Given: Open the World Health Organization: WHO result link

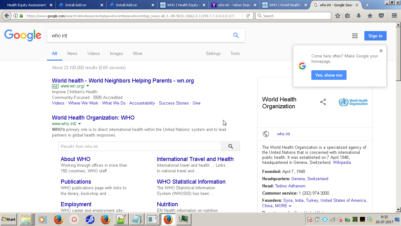Looking at the screenshot, I should click(x=93, y=118).
